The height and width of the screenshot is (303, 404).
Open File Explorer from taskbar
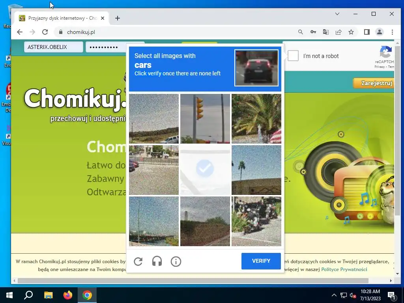click(48, 295)
